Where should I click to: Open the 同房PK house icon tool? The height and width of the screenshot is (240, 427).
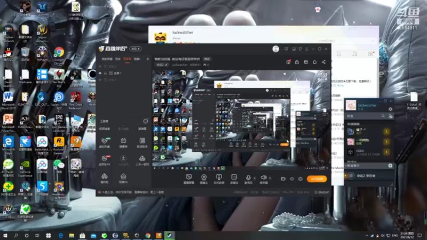click(123, 179)
